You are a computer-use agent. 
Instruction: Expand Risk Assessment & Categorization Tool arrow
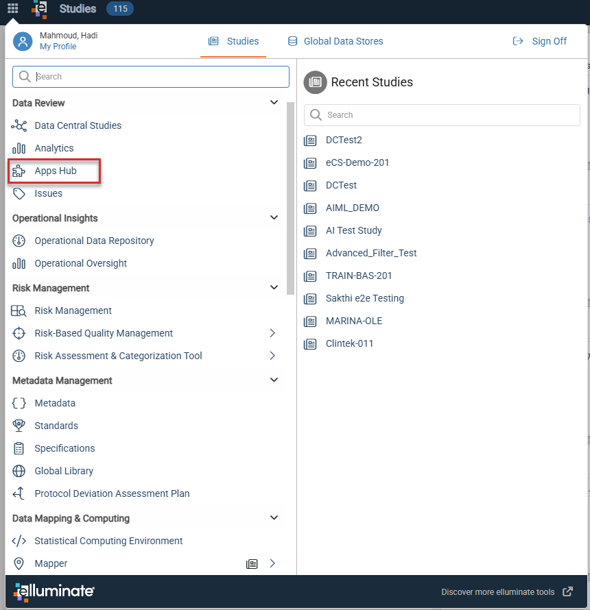click(x=272, y=356)
